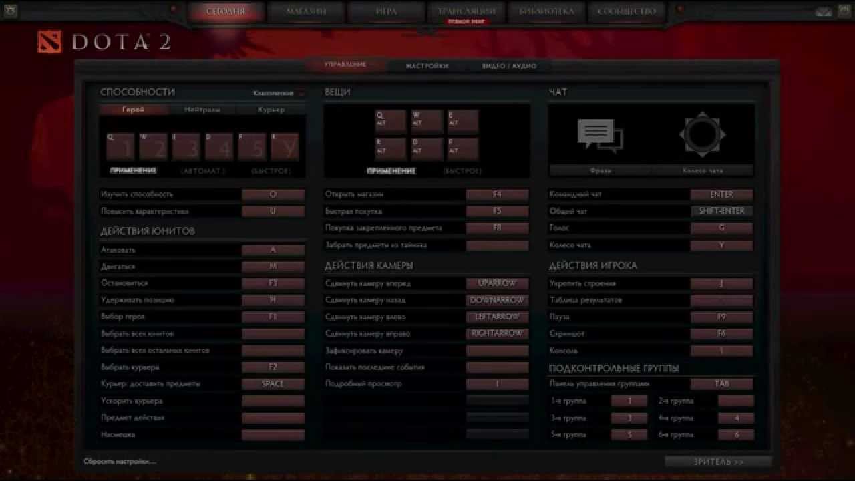
Task: Click item slot Q ALT under Вещи
Action: click(x=391, y=121)
